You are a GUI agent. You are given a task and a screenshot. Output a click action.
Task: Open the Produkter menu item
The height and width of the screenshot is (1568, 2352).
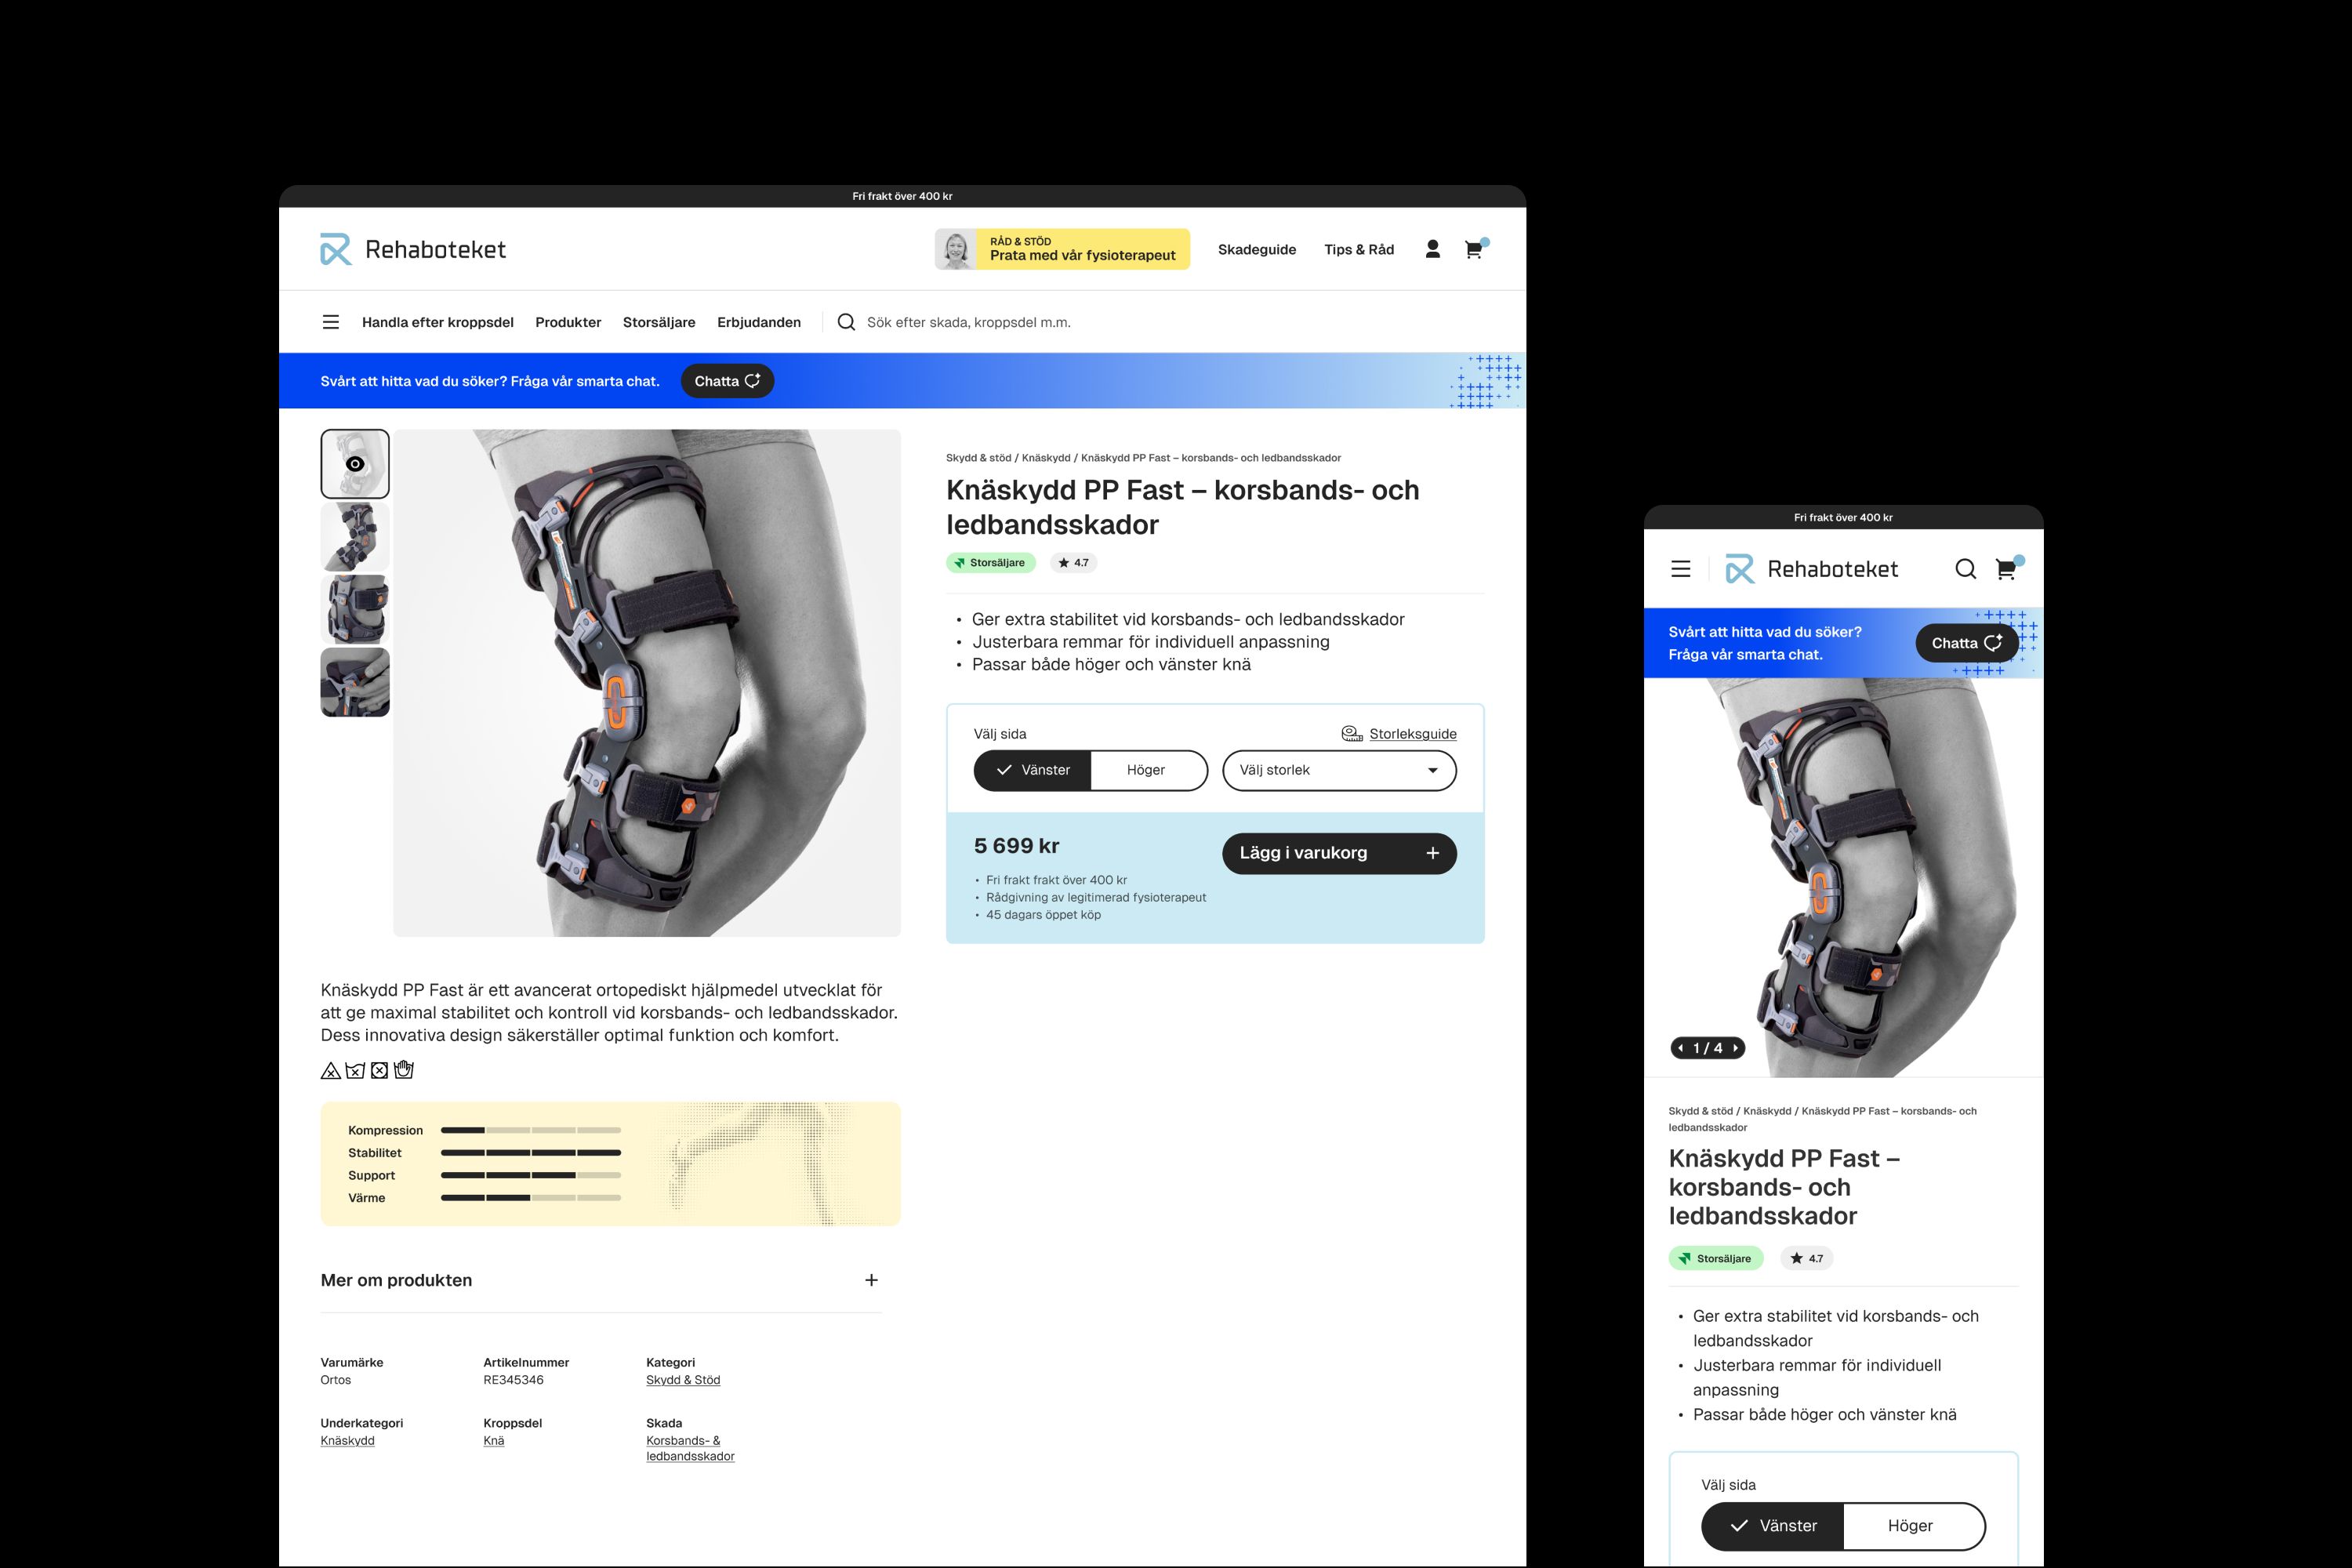tap(568, 322)
